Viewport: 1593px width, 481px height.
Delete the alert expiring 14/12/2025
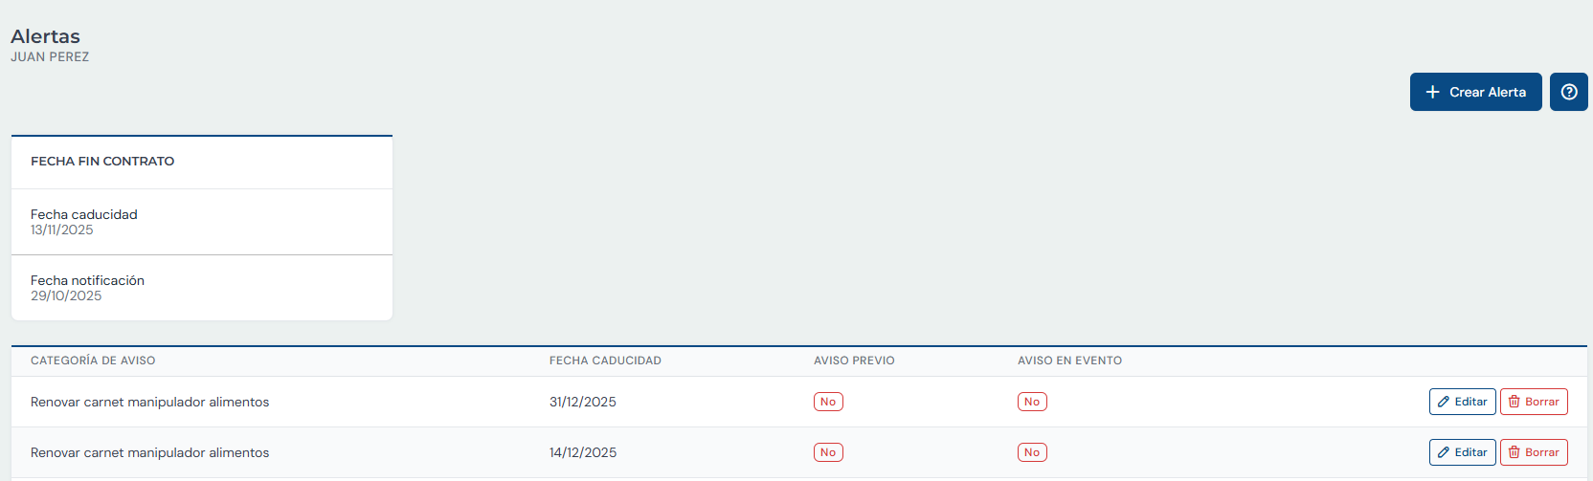(1534, 452)
